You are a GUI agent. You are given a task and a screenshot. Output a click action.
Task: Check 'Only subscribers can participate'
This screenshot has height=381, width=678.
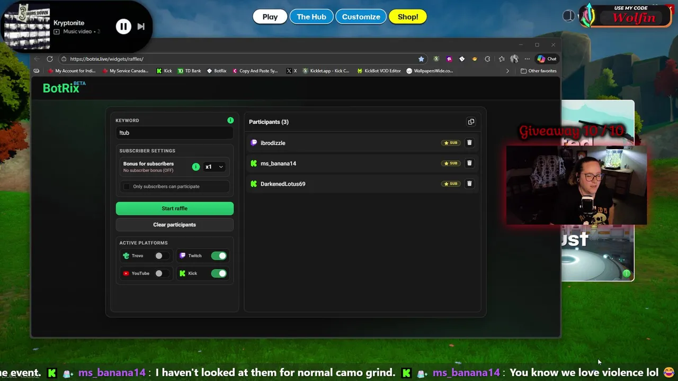pyautogui.click(x=127, y=186)
